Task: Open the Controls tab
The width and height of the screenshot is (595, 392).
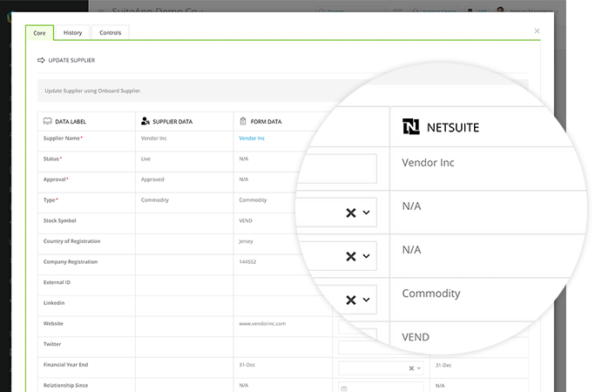Action: (111, 32)
